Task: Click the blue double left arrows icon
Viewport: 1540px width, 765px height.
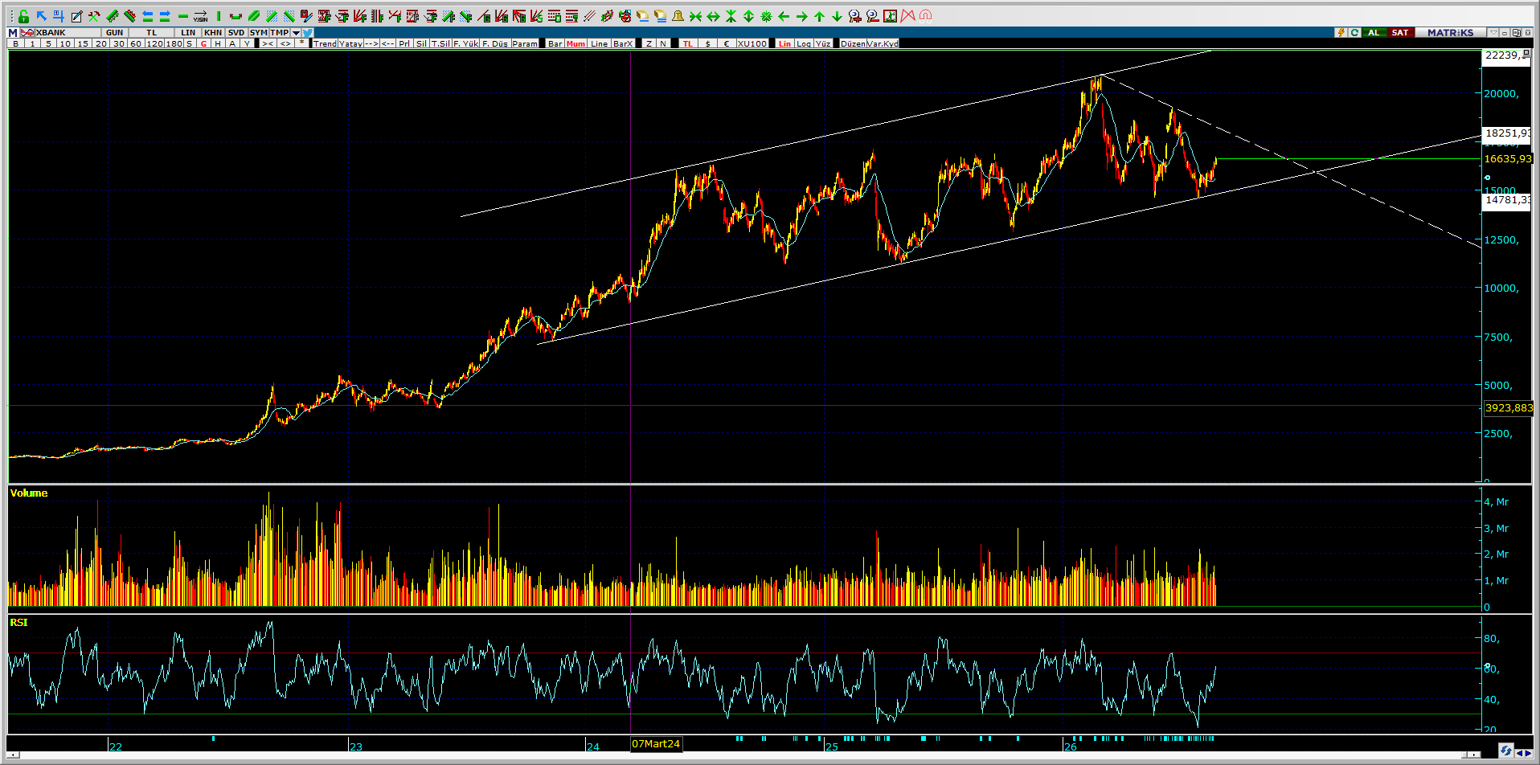Action: pyautogui.click(x=147, y=16)
